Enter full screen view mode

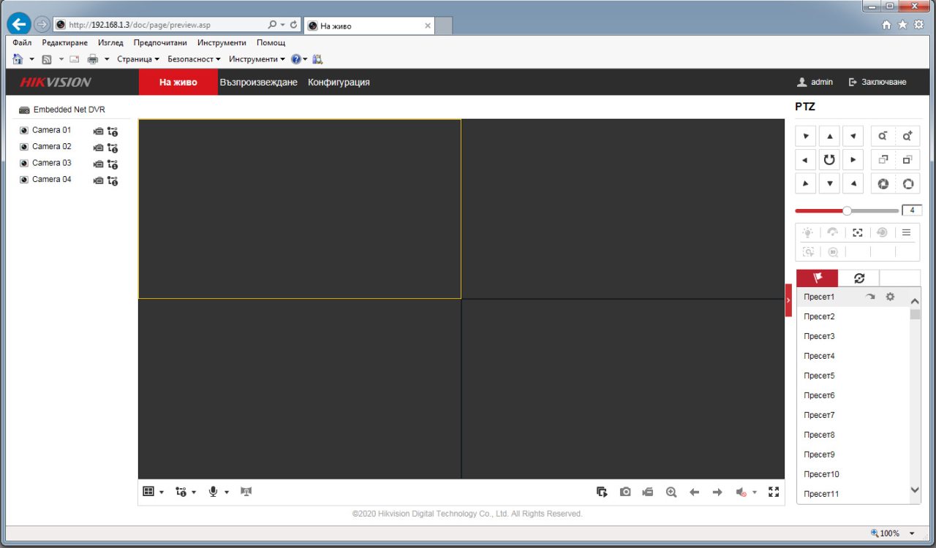click(774, 492)
